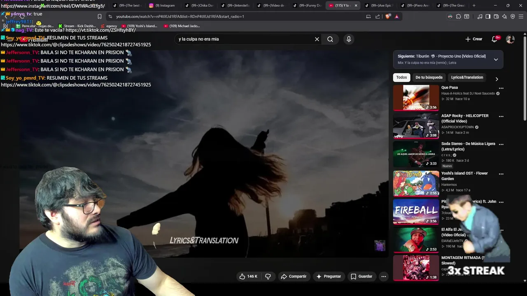Open the tab search icon in the toolbar
This screenshot has height=296, width=527.
tap(466, 16)
